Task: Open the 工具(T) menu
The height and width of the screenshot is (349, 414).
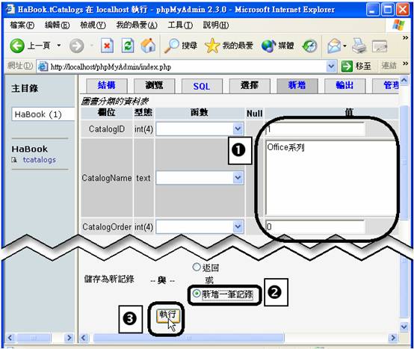Action: 180,25
